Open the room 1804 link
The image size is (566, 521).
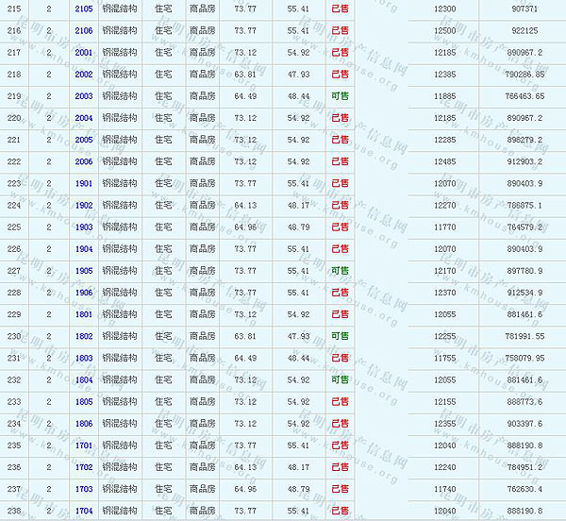pyautogui.click(x=83, y=379)
